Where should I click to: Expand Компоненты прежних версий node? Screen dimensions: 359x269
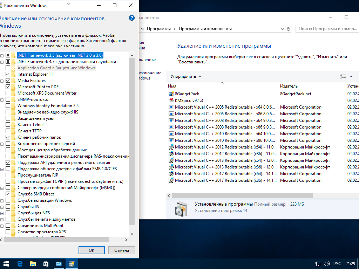[2, 144]
